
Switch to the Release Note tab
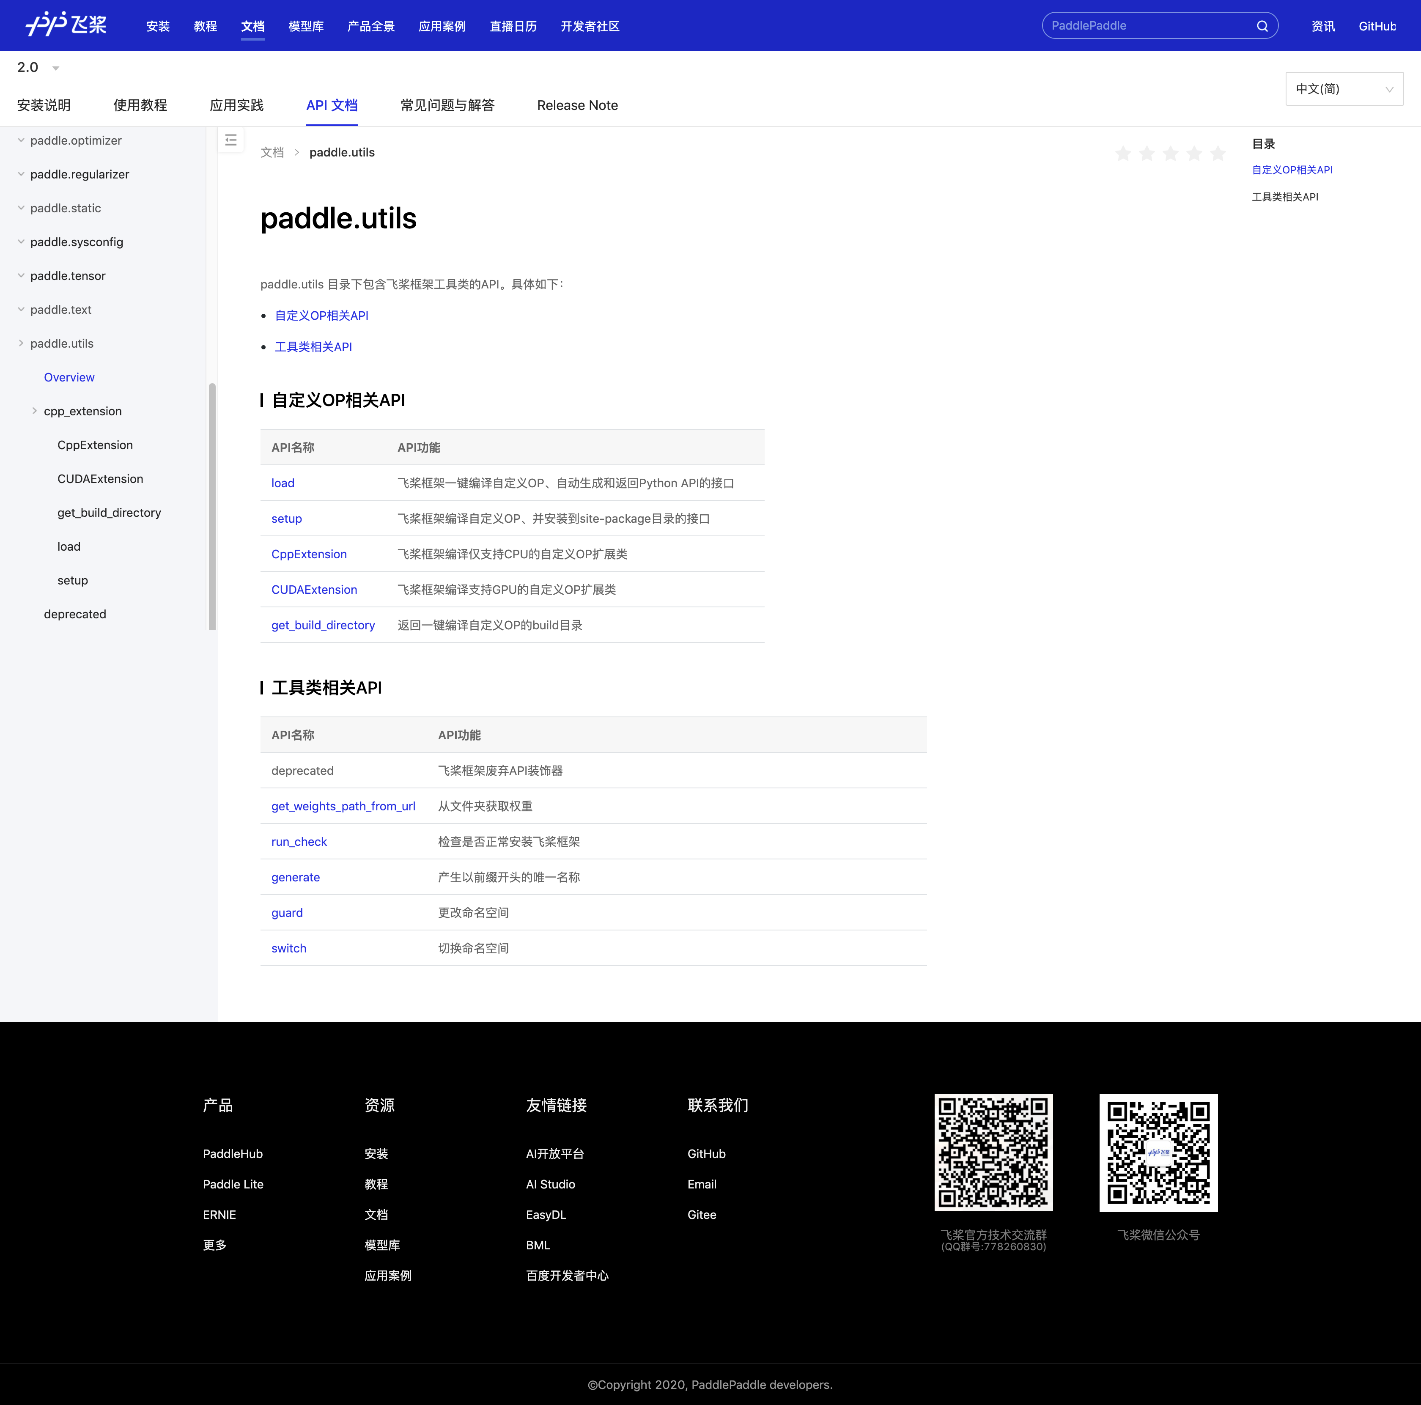tap(576, 105)
